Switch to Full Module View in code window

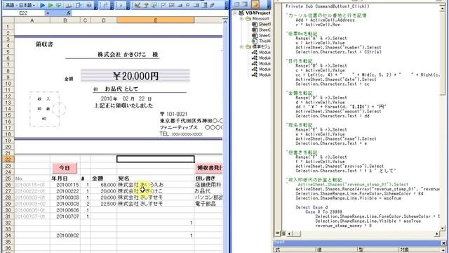click(283, 233)
